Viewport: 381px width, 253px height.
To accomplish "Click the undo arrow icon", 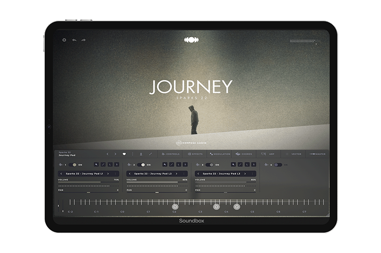I will tap(74, 40).
